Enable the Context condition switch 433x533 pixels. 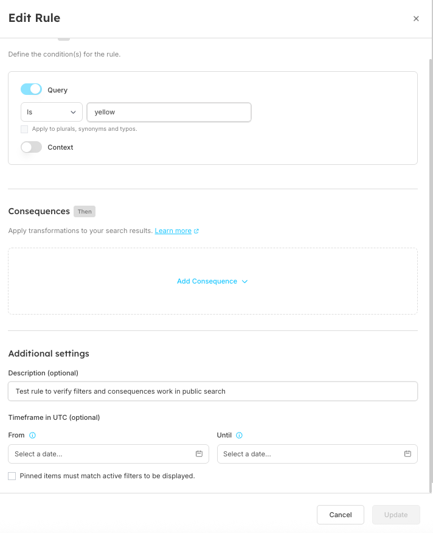[31, 147]
